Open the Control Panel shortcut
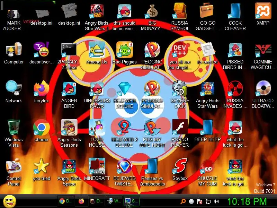Screen dimensions: 277x208 pos(14,166)
